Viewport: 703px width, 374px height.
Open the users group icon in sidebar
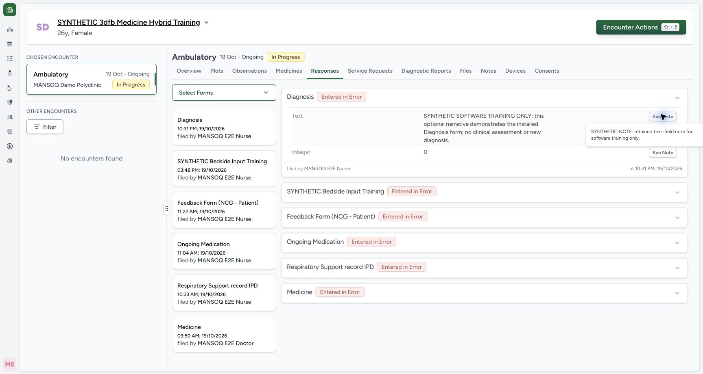(x=10, y=117)
